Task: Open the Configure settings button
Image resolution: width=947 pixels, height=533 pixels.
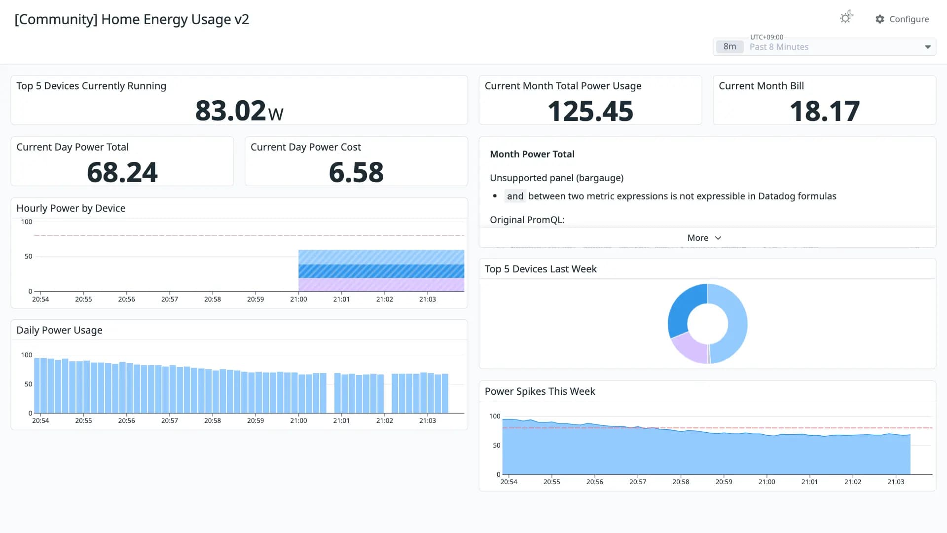Action: tap(902, 19)
